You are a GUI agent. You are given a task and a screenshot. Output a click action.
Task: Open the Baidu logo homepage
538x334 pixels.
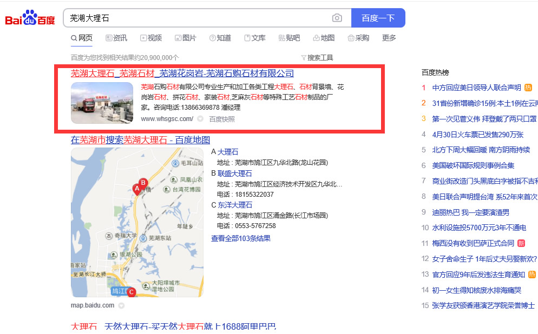(x=30, y=18)
